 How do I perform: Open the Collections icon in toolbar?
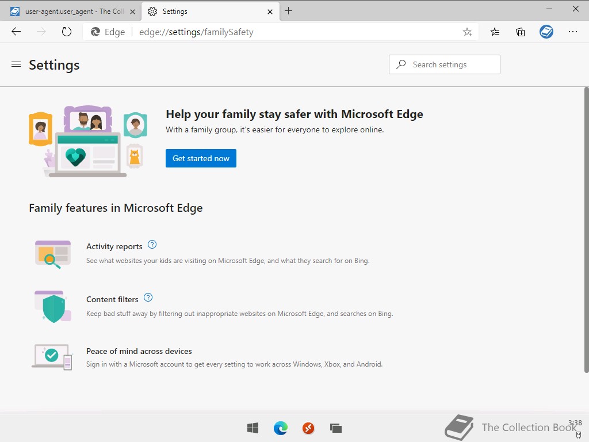520,32
